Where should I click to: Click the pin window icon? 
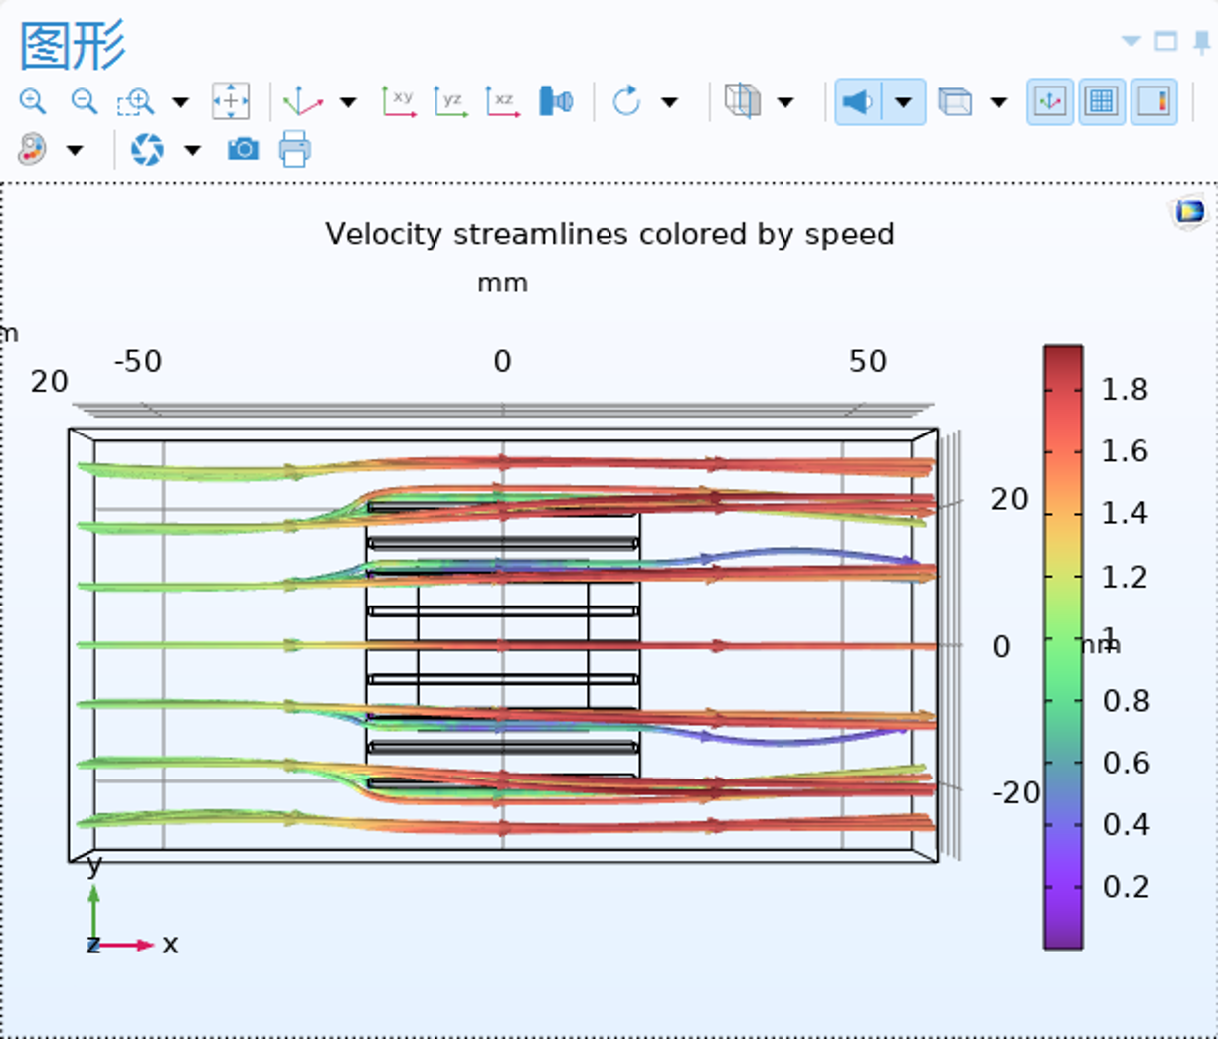[1202, 42]
